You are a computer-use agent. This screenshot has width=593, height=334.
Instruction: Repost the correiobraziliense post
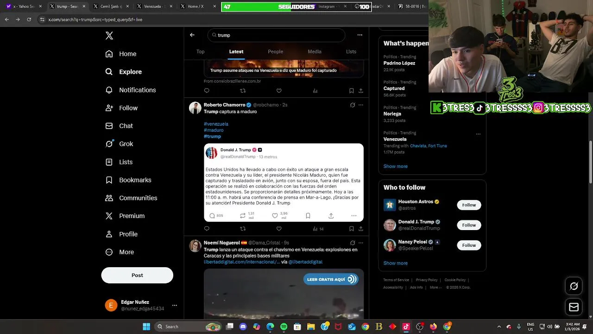pos(243,91)
